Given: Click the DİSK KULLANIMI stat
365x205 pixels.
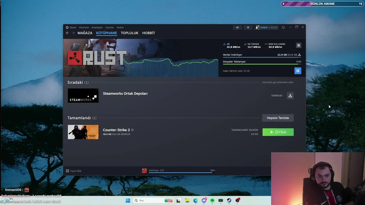Looking at the screenshot, I should 275,46.
